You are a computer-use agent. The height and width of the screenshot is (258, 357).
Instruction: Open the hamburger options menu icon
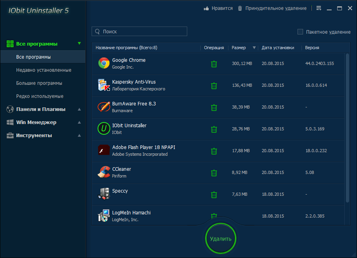pos(319,8)
